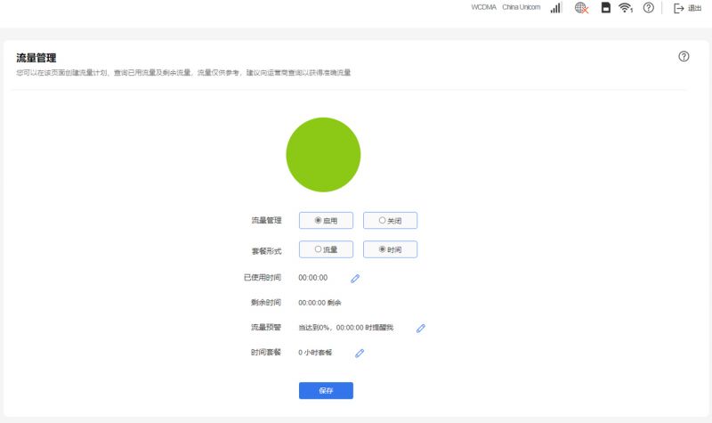Click the globe network disconnected icon
This screenshot has height=423, width=712.
[581, 8]
